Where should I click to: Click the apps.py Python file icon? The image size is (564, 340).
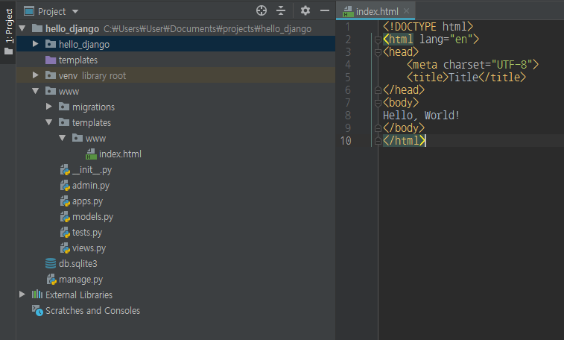click(x=65, y=201)
